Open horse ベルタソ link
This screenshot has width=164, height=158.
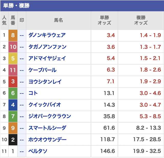[38, 151]
